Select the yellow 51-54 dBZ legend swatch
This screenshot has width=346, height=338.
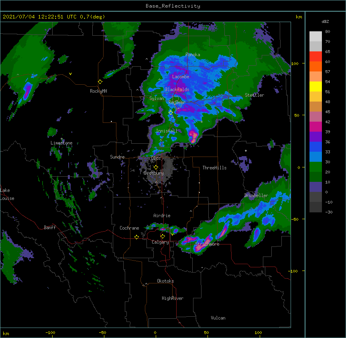tap(315, 86)
